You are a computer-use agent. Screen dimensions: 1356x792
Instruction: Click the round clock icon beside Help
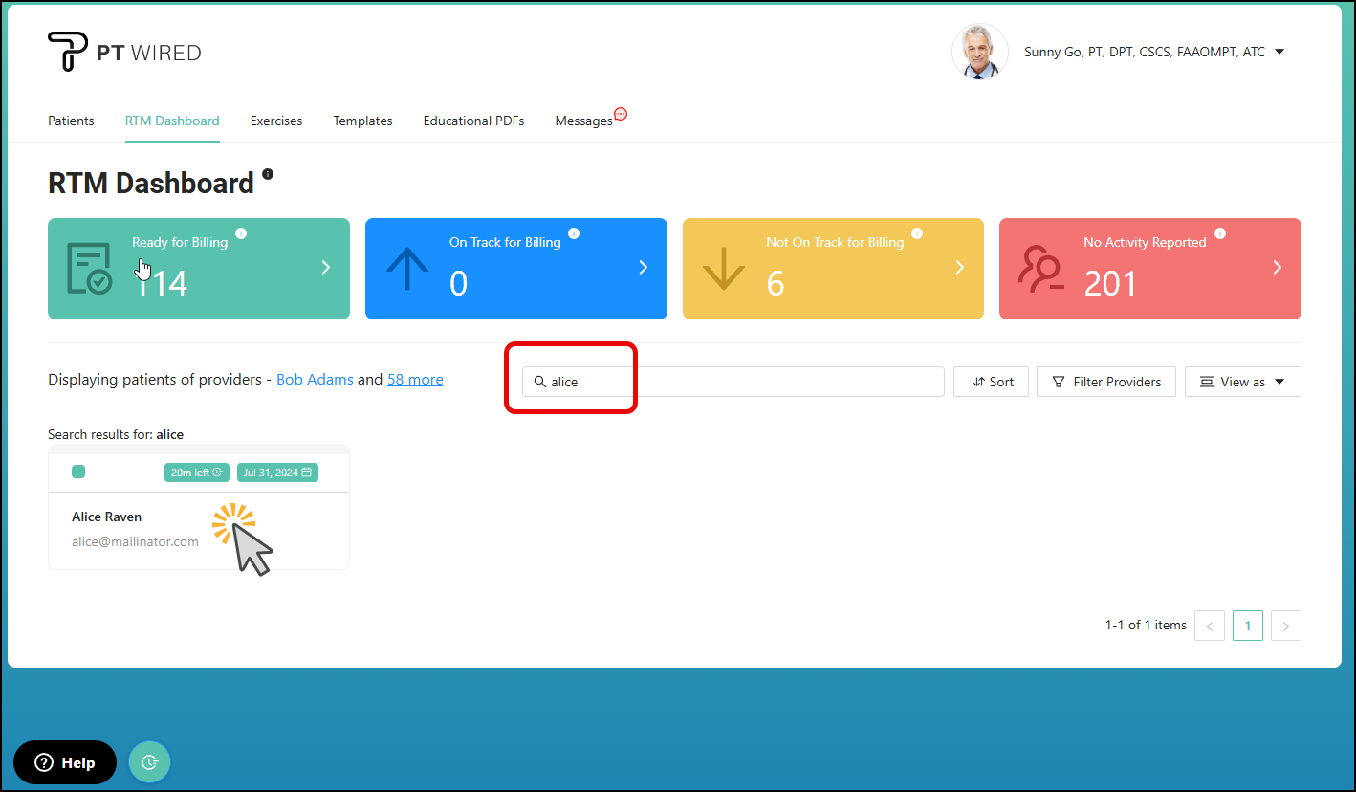point(149,762)
